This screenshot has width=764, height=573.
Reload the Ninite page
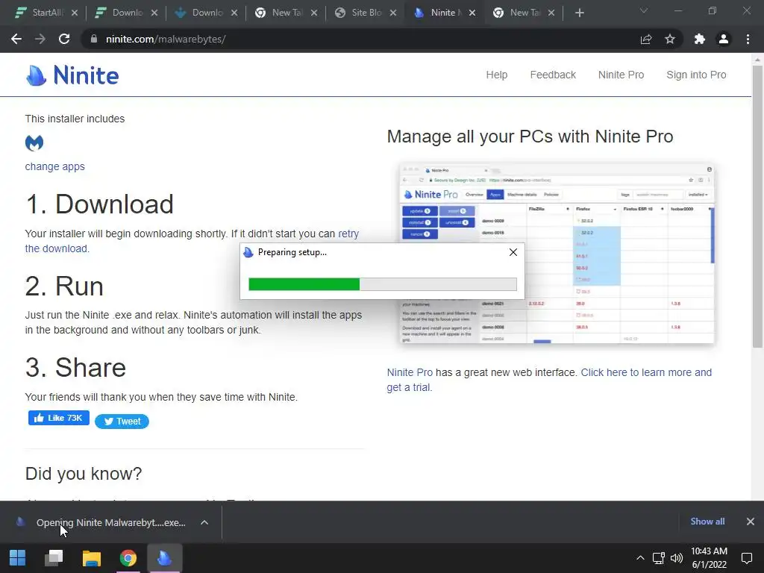pyautogui.click(x=64, y=39)
